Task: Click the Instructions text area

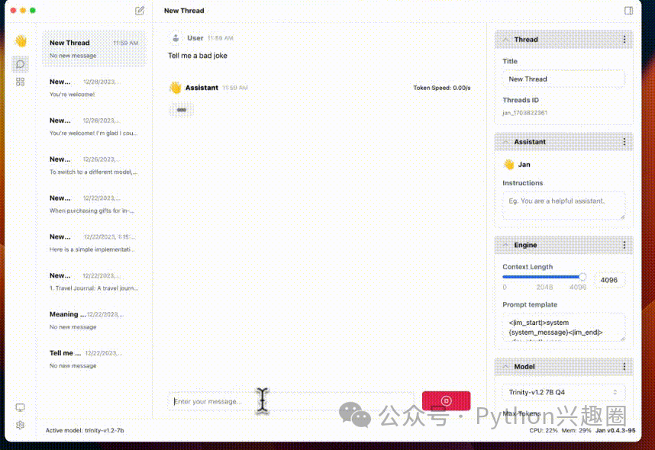Action: (x=563, y=206)
